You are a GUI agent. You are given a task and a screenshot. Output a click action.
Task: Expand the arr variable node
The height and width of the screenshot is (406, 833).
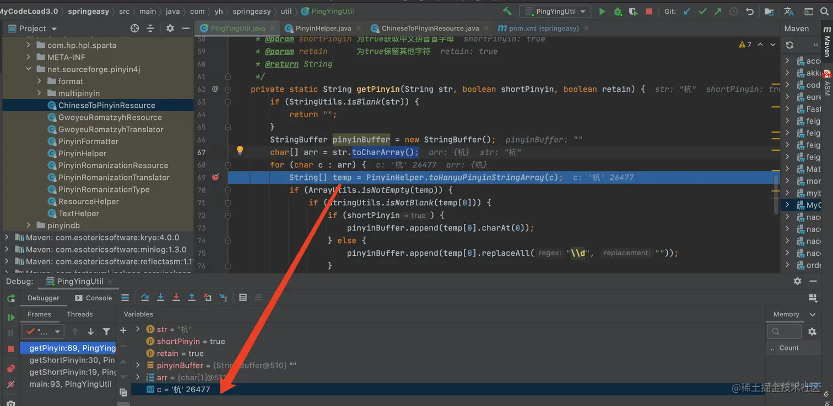pos(138,377)
